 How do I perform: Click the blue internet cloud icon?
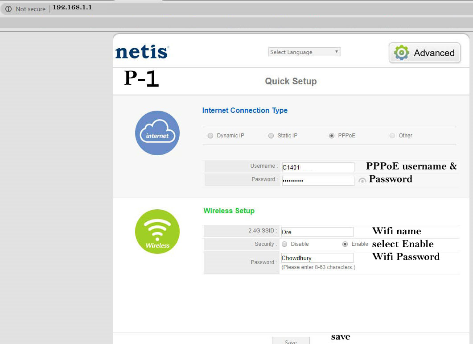[x=157, y=133]
